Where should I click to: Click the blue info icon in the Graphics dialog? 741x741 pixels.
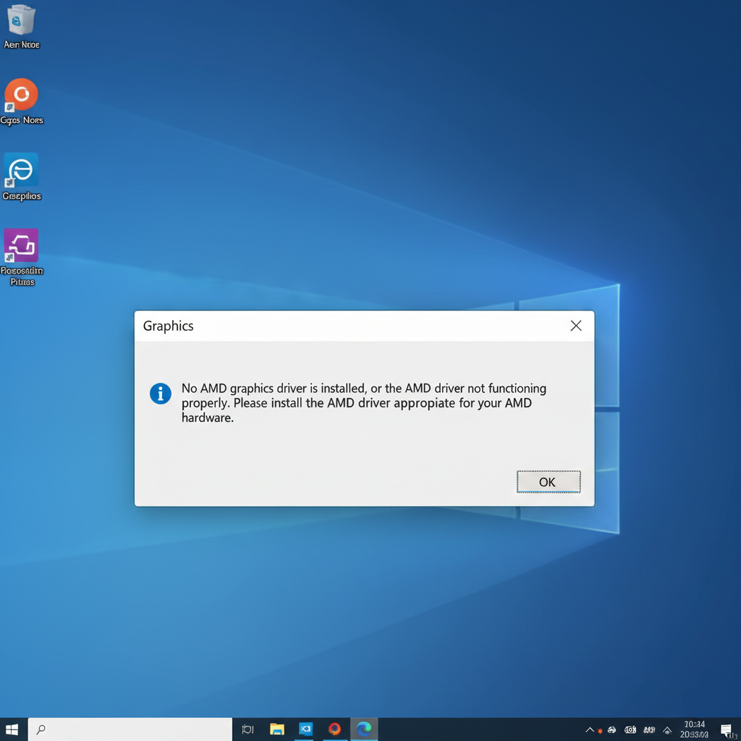161,394
